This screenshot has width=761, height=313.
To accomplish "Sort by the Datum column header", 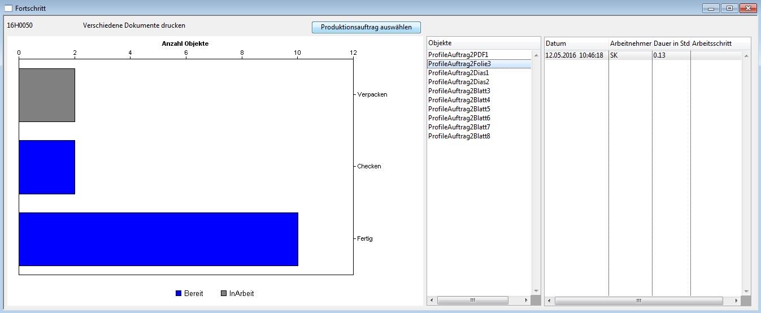I will click(x=576, y=44).
